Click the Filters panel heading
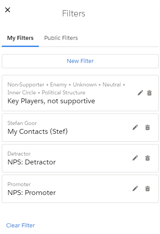This screenshot has height=234, width=160. point(74,13)
